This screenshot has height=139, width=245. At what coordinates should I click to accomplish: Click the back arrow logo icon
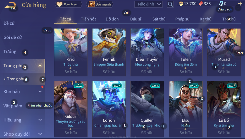[x=10, y=5]
